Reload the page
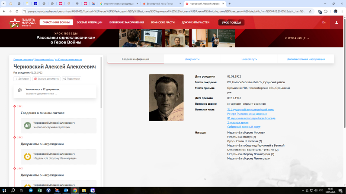Viewport: 346px width, 194px height. point(17,11)
